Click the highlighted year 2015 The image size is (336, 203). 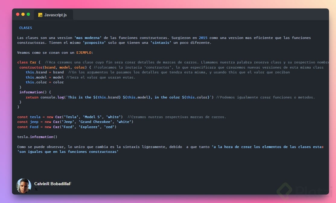point(203,38)
